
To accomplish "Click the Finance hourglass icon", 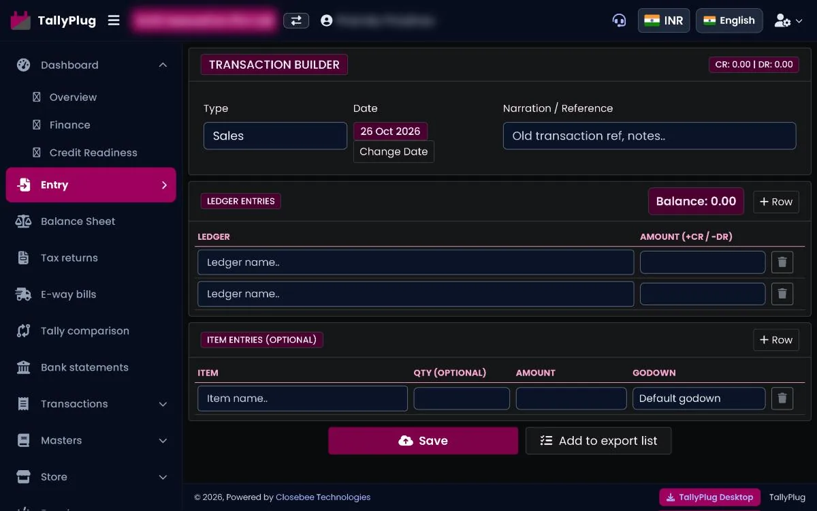I will 37,125.
